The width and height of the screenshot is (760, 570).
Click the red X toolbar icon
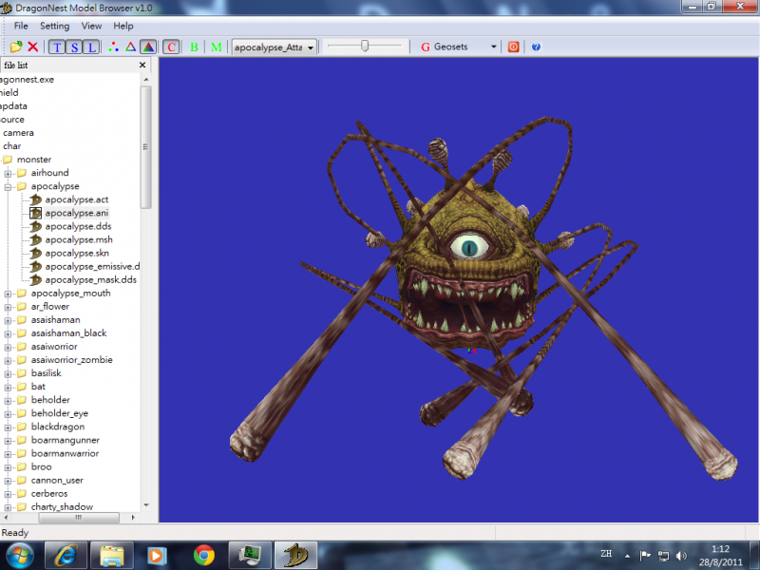click(33, 47)
